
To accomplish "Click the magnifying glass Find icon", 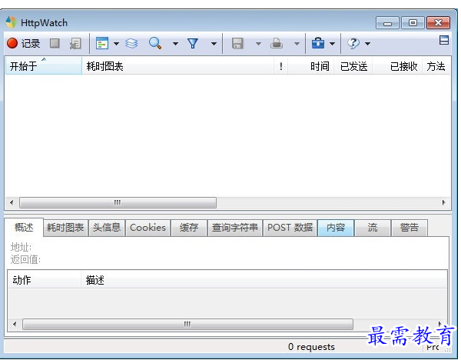I will click(x=155, y=43).
